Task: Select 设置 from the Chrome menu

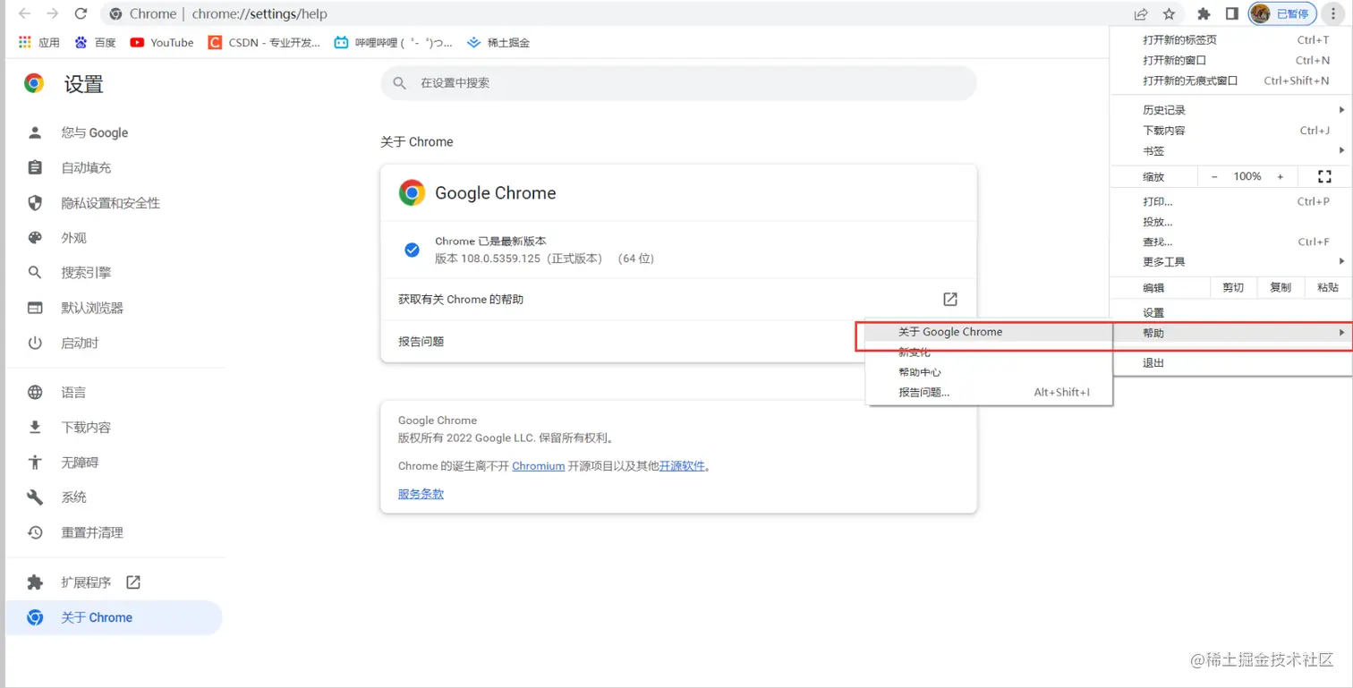Action: 1230,313
